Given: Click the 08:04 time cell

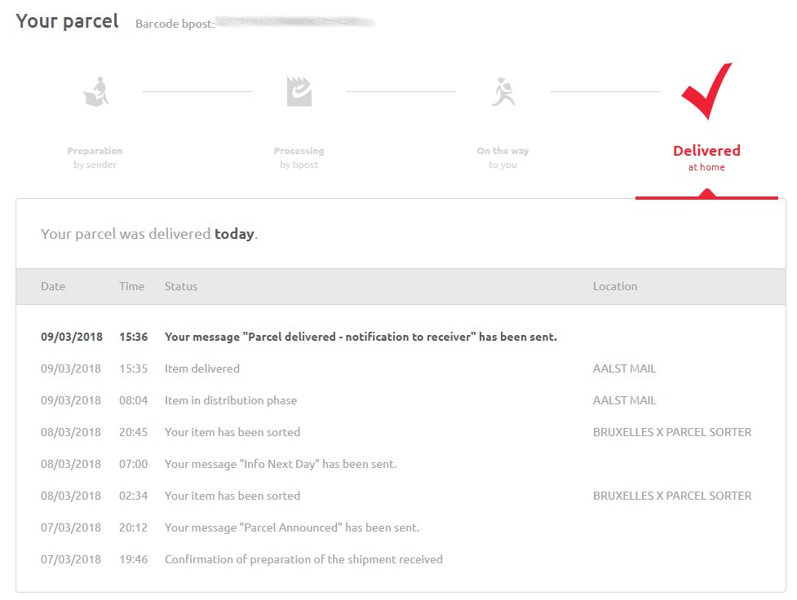Looking at the screenshot, I should [134, 400].
